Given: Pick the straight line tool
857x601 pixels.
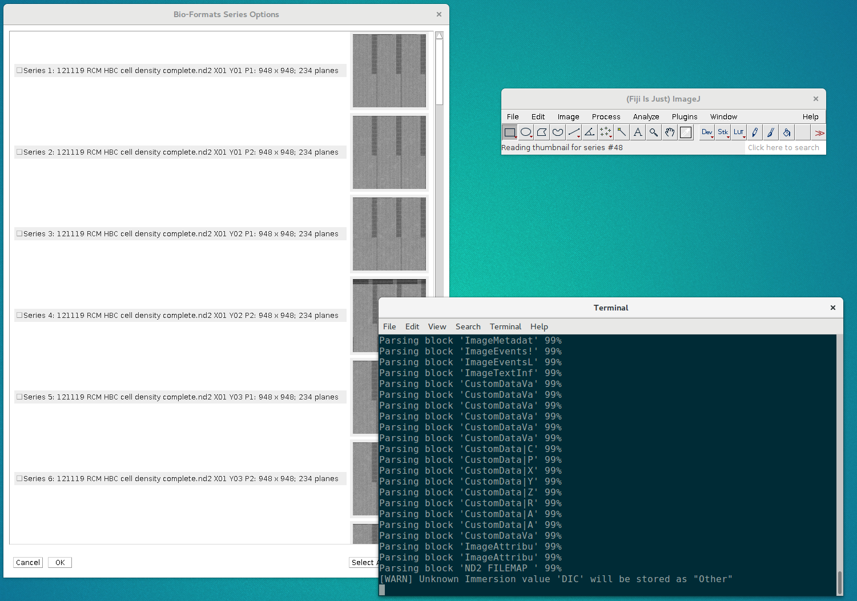Looking at the screenshot, I should pos(573,132).
